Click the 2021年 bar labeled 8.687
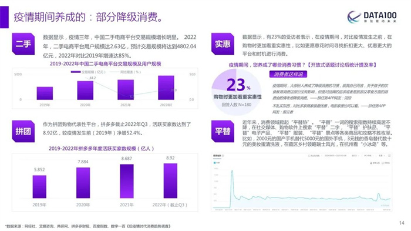Viewport: 411px width, 231px height. click(127, 181)
